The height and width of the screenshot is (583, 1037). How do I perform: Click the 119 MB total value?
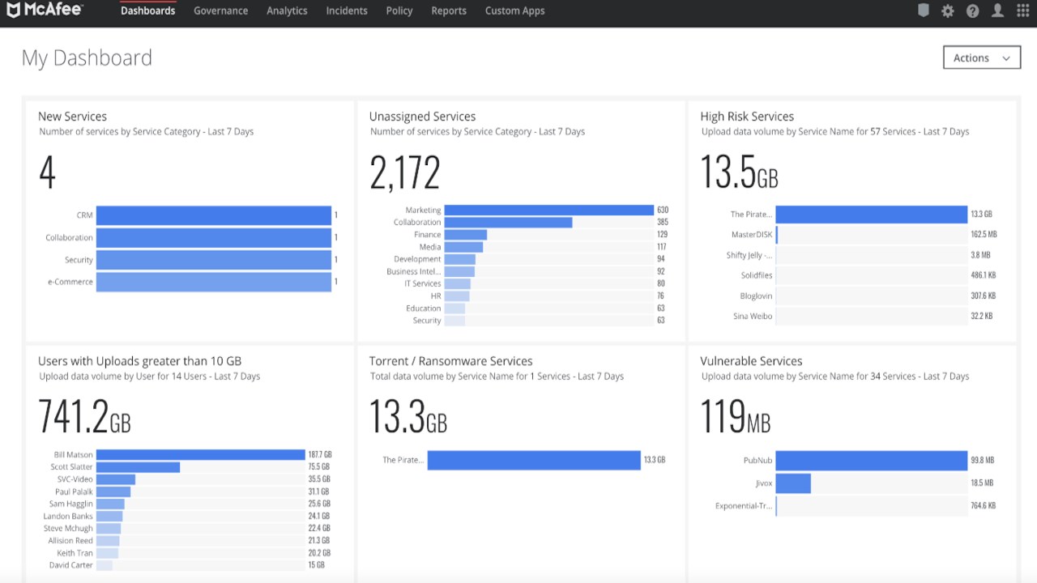coord(736,417)
